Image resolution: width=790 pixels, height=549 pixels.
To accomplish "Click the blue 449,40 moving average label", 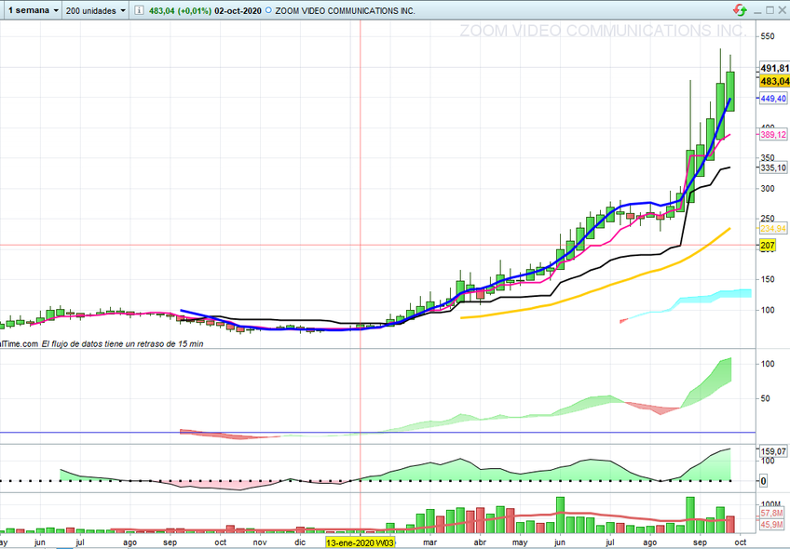I will [773, 99].
